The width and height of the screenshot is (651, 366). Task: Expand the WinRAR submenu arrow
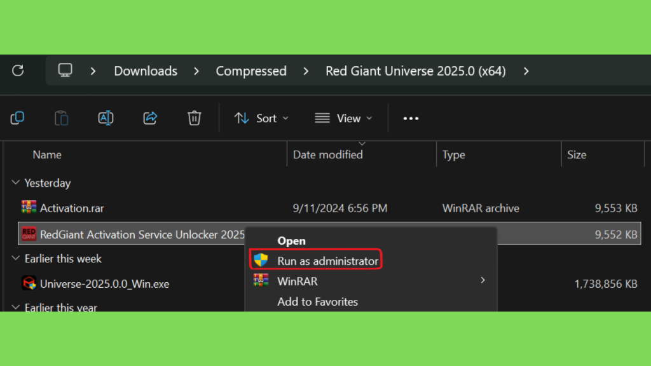coord(483,280)
